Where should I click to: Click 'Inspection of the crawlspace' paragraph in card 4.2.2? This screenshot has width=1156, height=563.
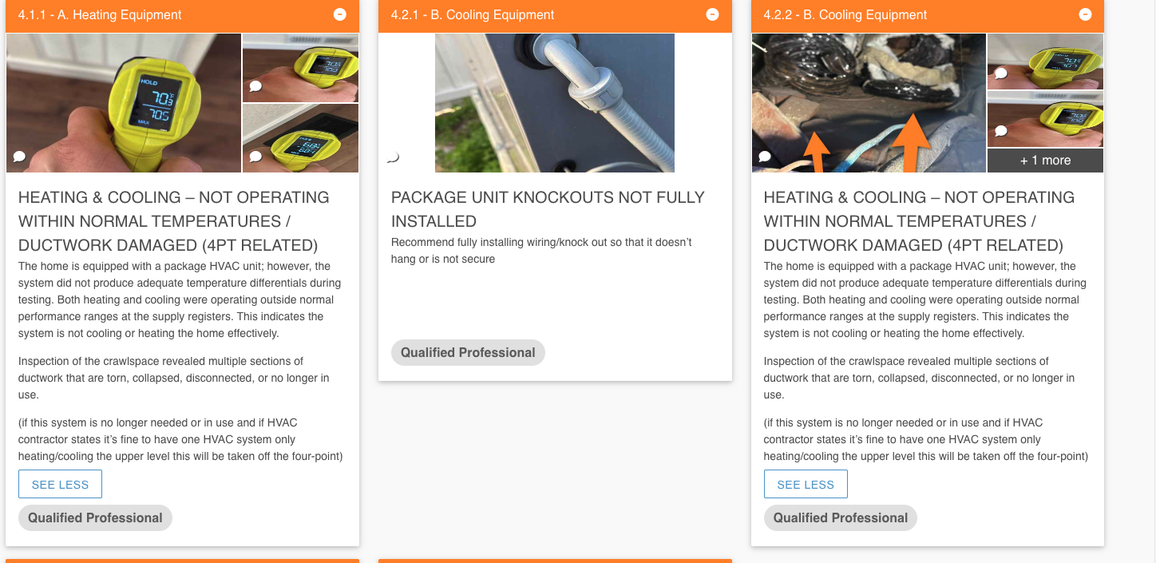pos(920,378)
